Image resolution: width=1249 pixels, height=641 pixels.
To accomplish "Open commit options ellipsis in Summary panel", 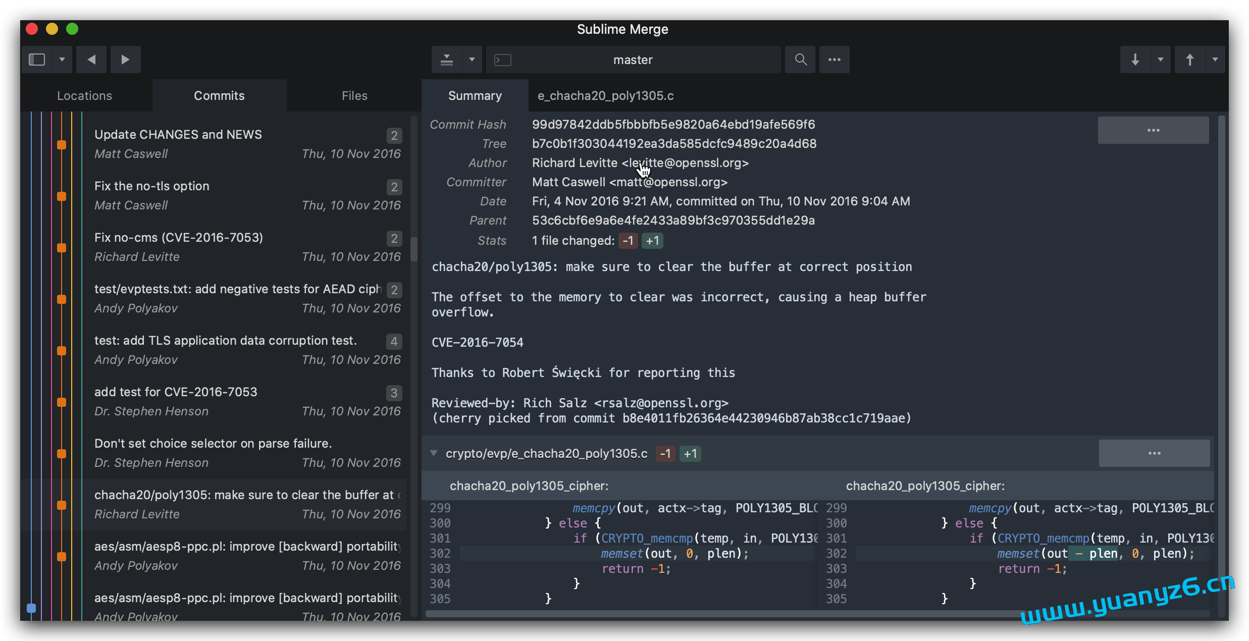I will coord(1153,130).
